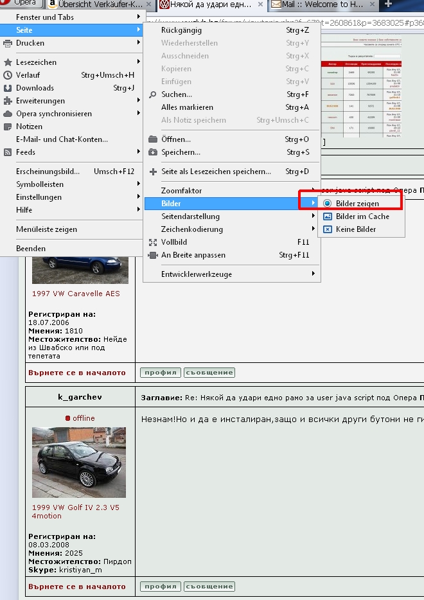The height and width of the screenshot is (600, 424).
Task: Click the fullscreen icon beside Vollbild
Action: (153, 242)
